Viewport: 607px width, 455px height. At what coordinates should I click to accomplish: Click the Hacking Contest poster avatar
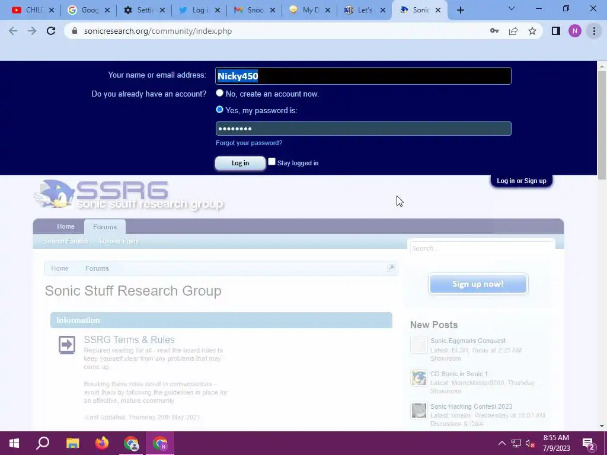419,411
